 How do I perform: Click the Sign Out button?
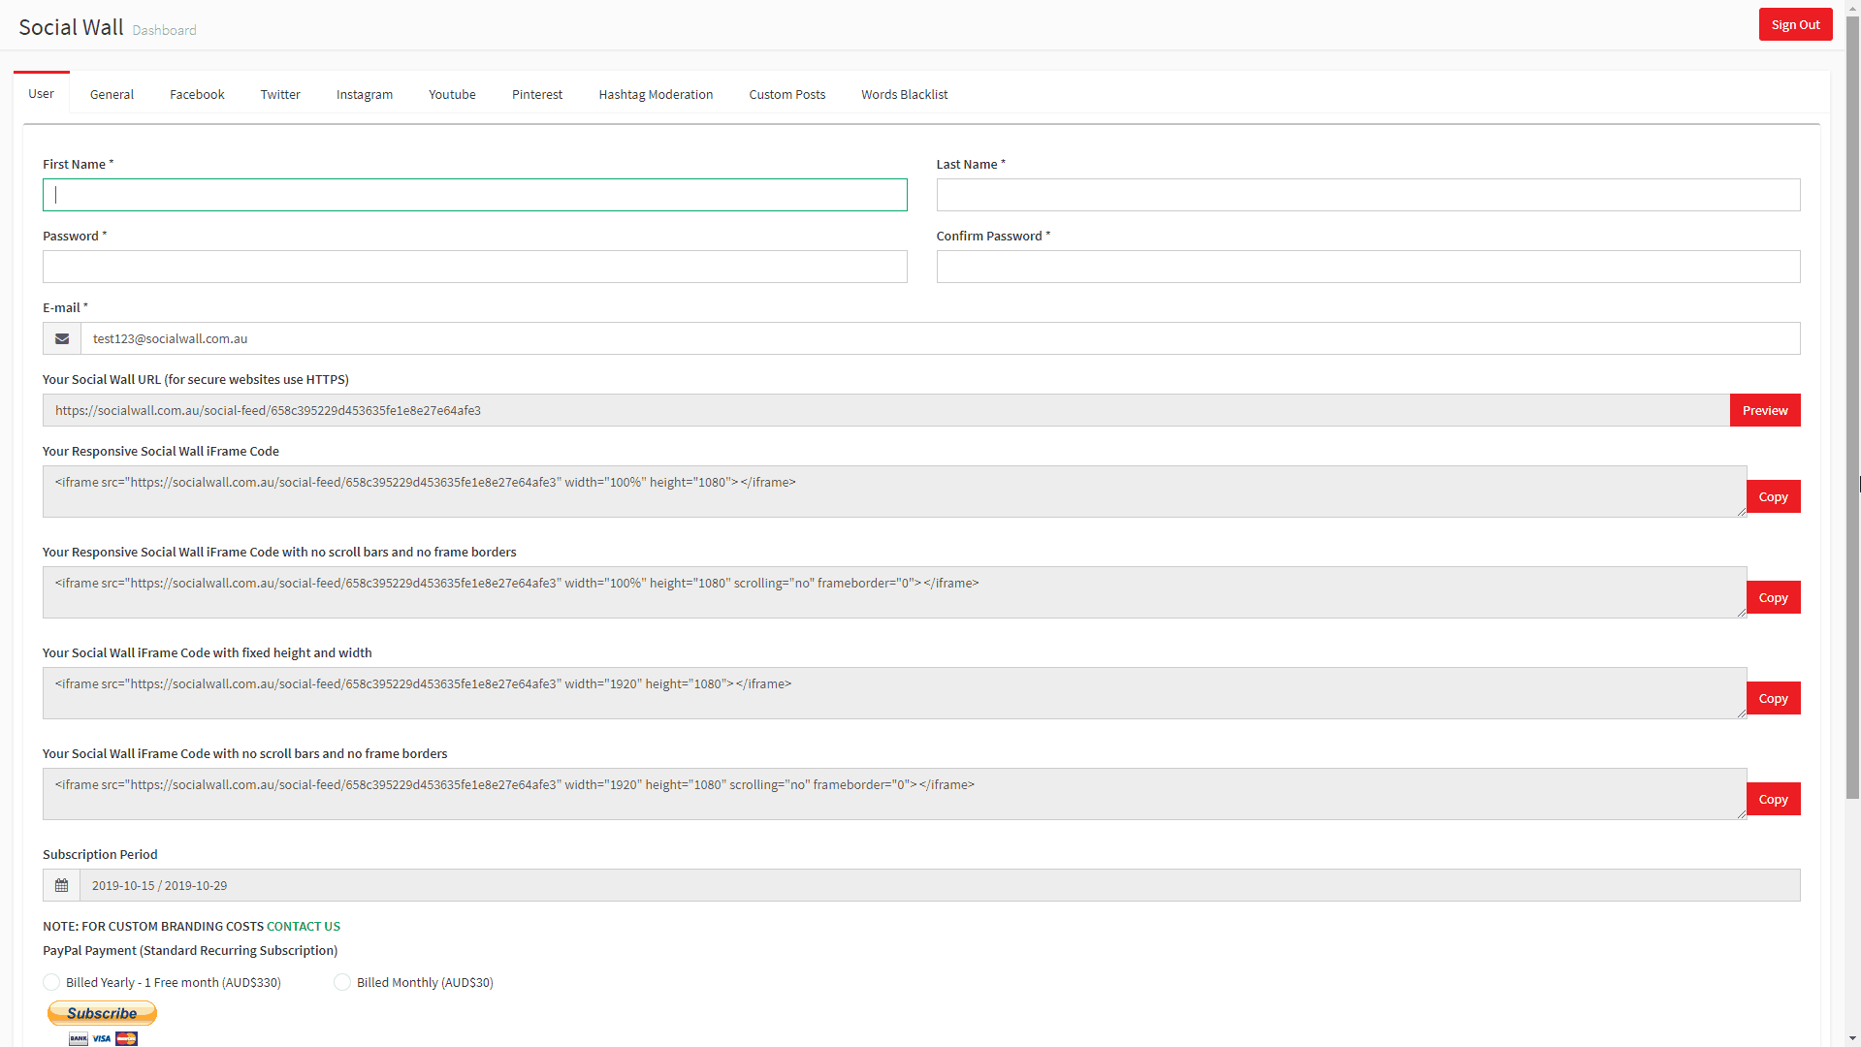(1795, 24)
